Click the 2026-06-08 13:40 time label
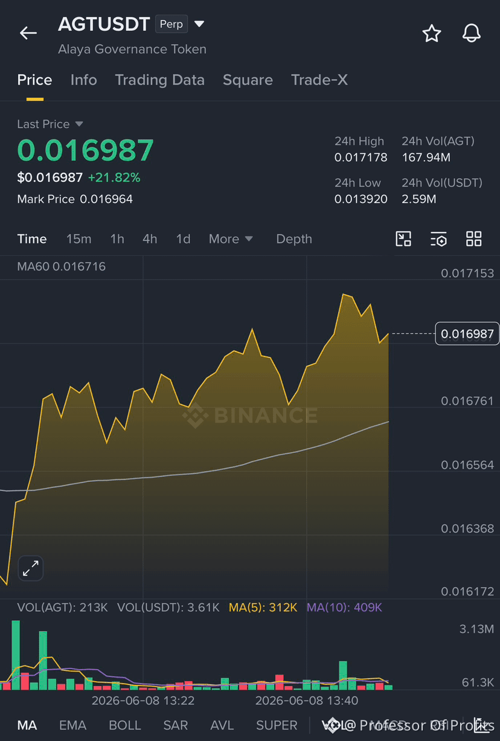Viewport: 500px width, 741px height. [307, 701]
